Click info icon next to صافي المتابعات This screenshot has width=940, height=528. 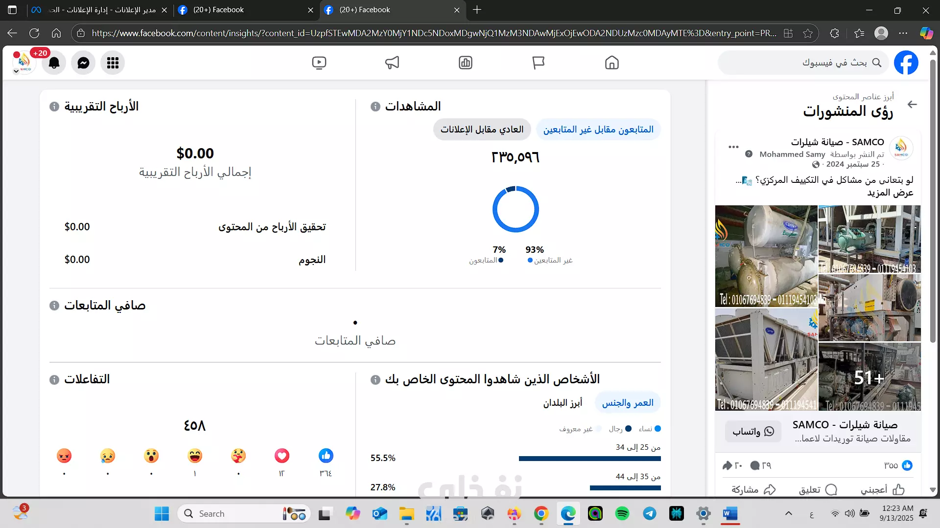pyautogui.click(x=54, y=306)
